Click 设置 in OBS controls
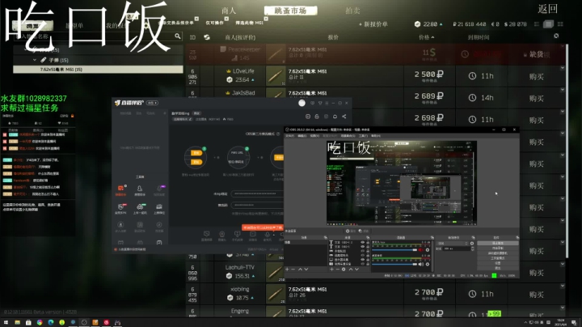The image size is (582, 327). pos(498,263)
